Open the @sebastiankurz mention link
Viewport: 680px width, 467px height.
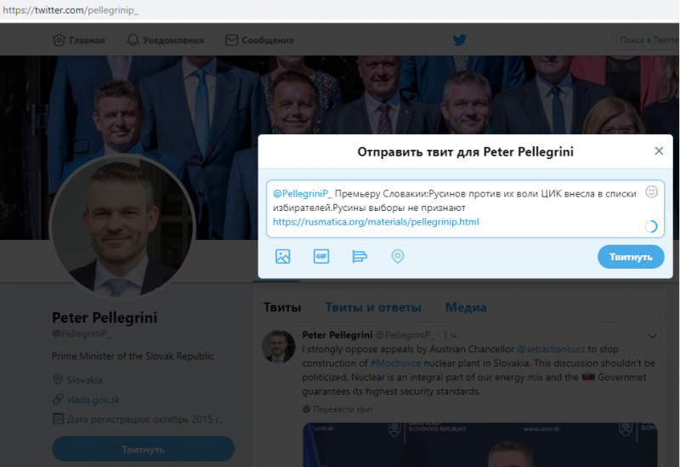(551, 349)
